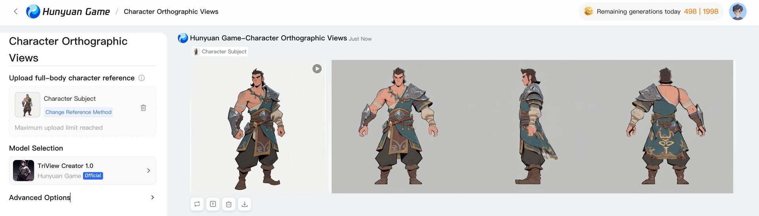Click the info icon beside upload reference
Screen dimensions: 759x216
[x=142, y=78]
